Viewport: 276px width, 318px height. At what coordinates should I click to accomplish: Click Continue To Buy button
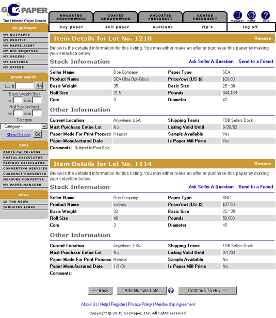pos(207,291)
